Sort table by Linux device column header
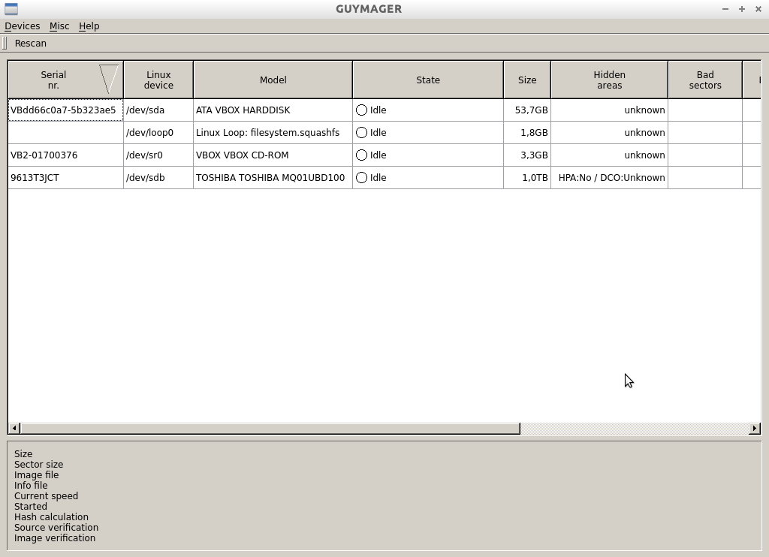The width and height of the screenshot is (769, 557). (158, 80)
